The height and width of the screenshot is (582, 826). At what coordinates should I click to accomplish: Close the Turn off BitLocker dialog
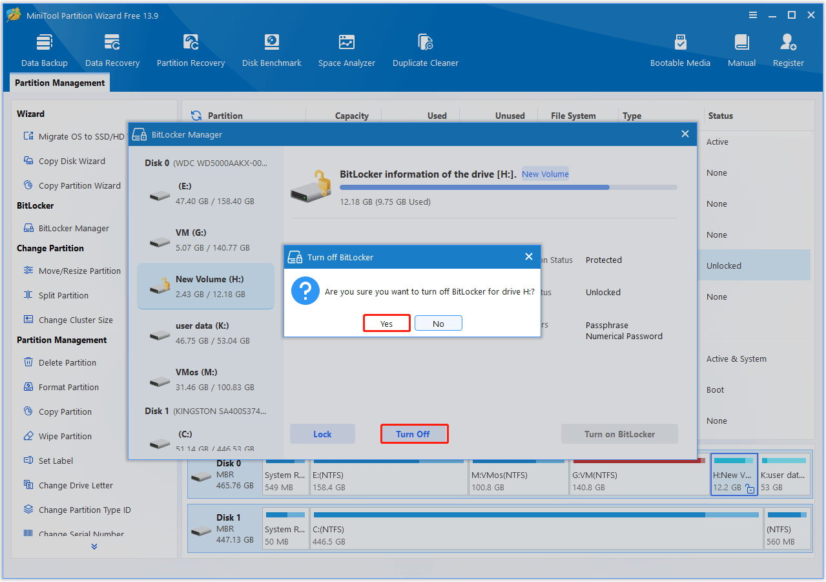click(x=529, y=256)
